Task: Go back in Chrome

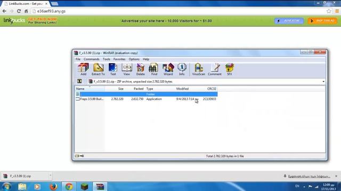Action: click(x=4, y=11)
